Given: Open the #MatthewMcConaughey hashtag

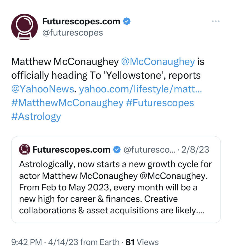Looking at the screenshot, I should (x=67, y=103).
